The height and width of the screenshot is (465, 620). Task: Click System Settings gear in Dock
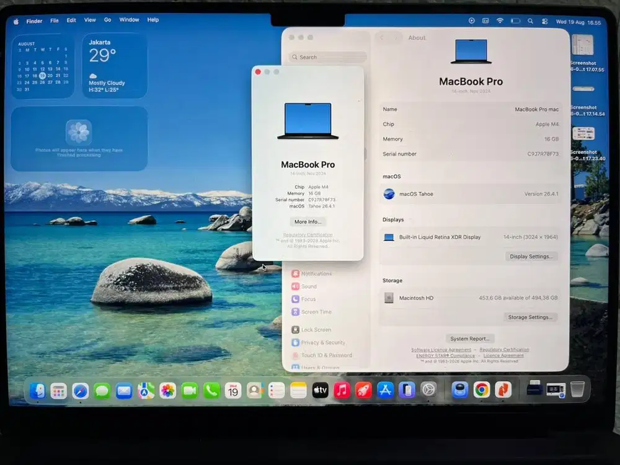point(428,390)
